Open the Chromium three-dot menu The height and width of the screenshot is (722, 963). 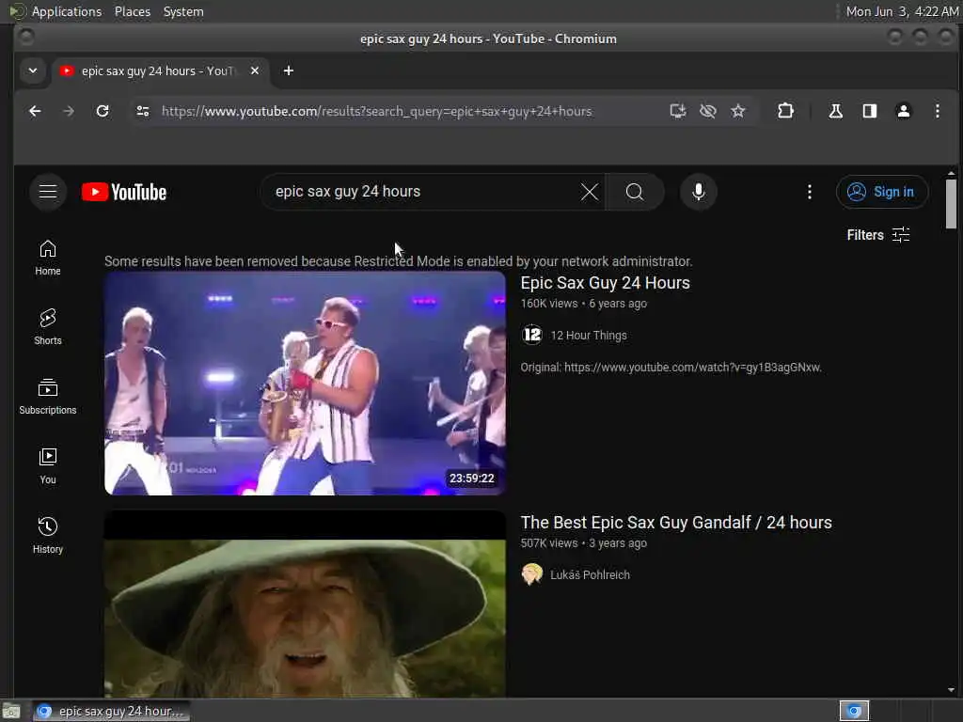938,111
